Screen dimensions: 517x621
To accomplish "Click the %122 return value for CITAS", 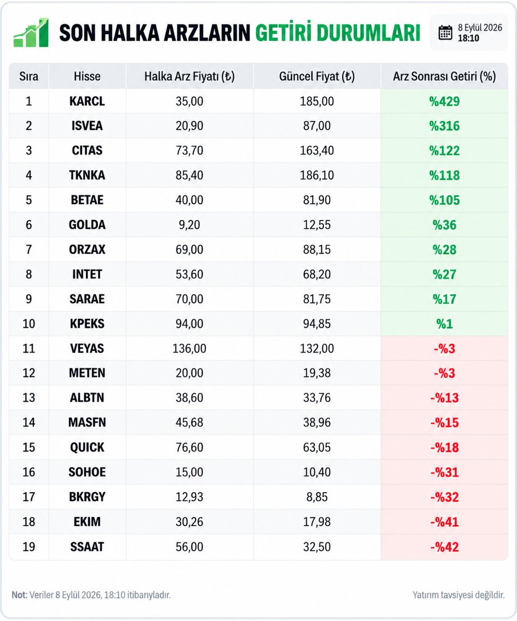I will coord(445,151).
